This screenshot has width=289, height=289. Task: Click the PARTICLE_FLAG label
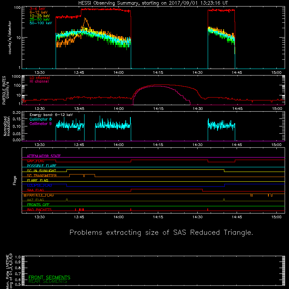[40, 195]
